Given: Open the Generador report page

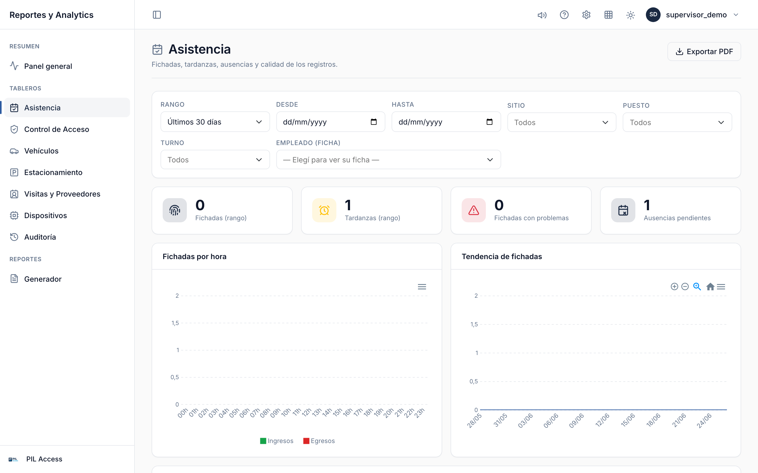Looking at the screenshot, I should pos(67,279).
